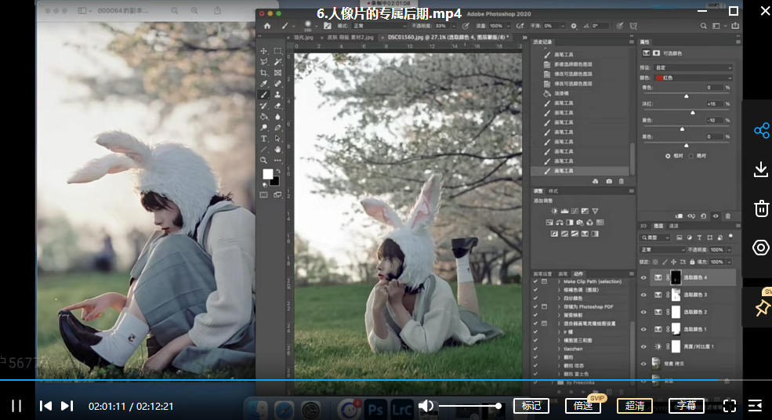Open the 颜色 dropdown showing 红色
772x420 pixels.
coord(693,78)
